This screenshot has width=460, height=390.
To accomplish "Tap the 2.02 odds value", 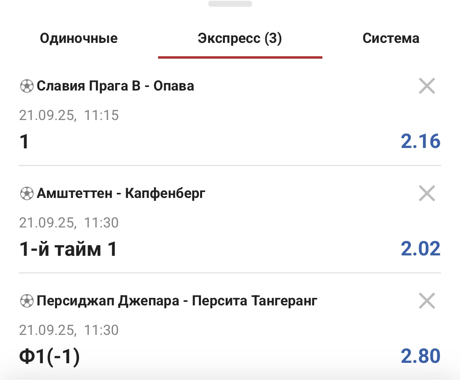I will [420, 249].
